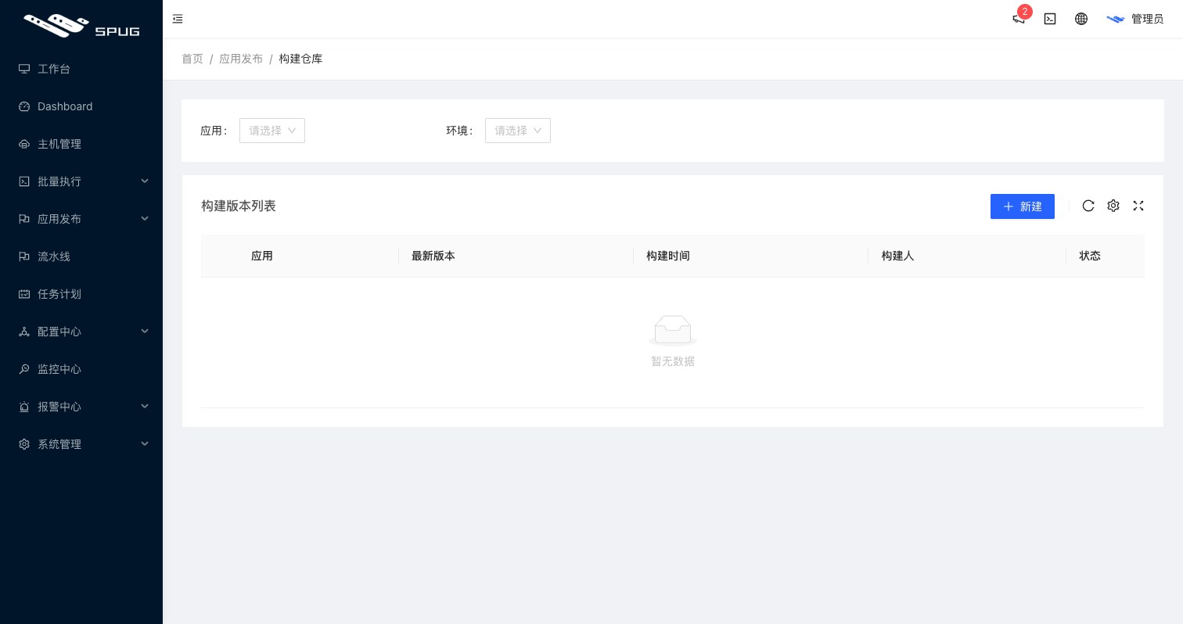The width and height of the screenshot is (1183, 624).
Task: Click the 管理员 avatar icon
Action: tap(1116, 19)
